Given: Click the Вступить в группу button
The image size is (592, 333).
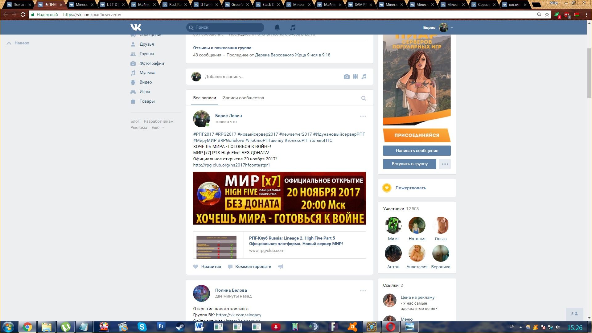Looking at the screenshot, I should pyautogui.click(x=409, y=164).
